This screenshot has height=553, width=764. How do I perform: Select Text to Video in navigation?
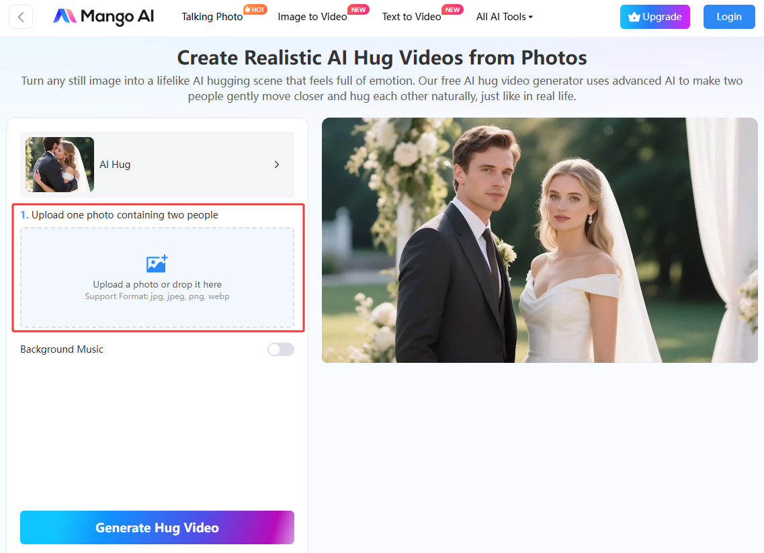click(x=411, y=17)
